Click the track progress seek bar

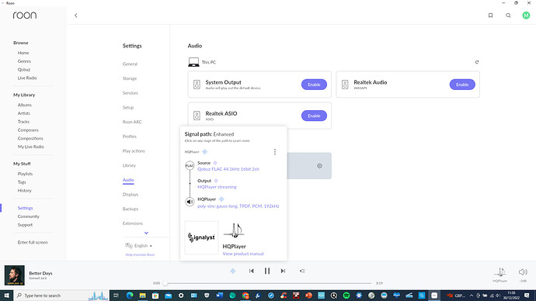coord(268,283)
